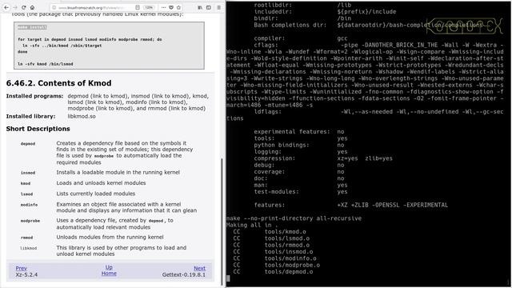
Task: Click 'python bindings:' line in terminal
Action: pos(299,145)
